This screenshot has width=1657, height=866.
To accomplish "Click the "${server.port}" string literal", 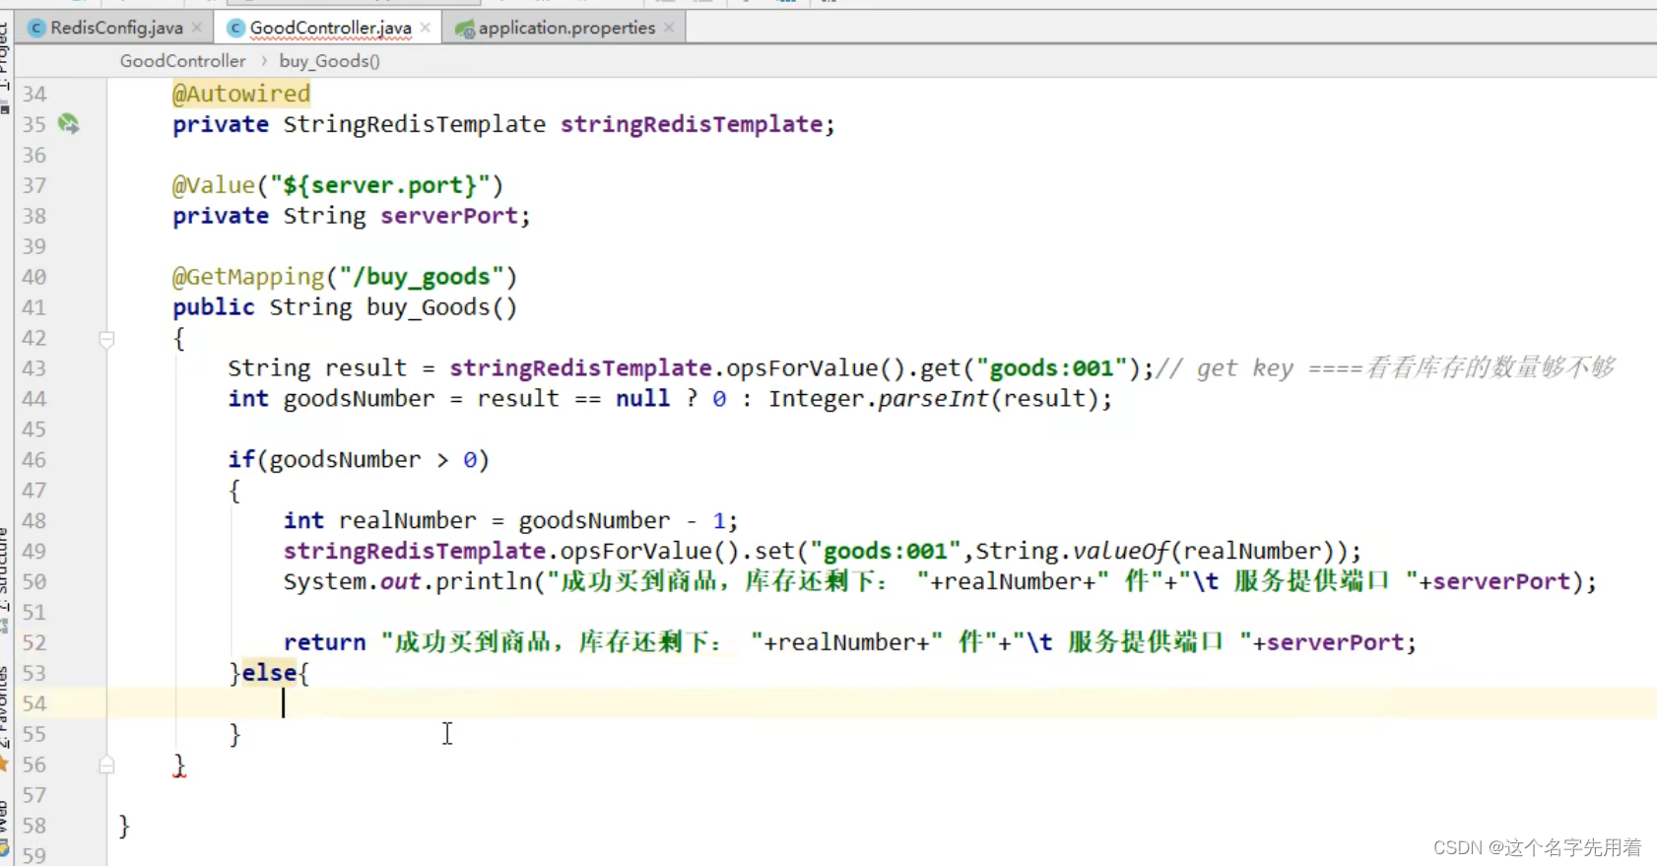I will 380,185.
